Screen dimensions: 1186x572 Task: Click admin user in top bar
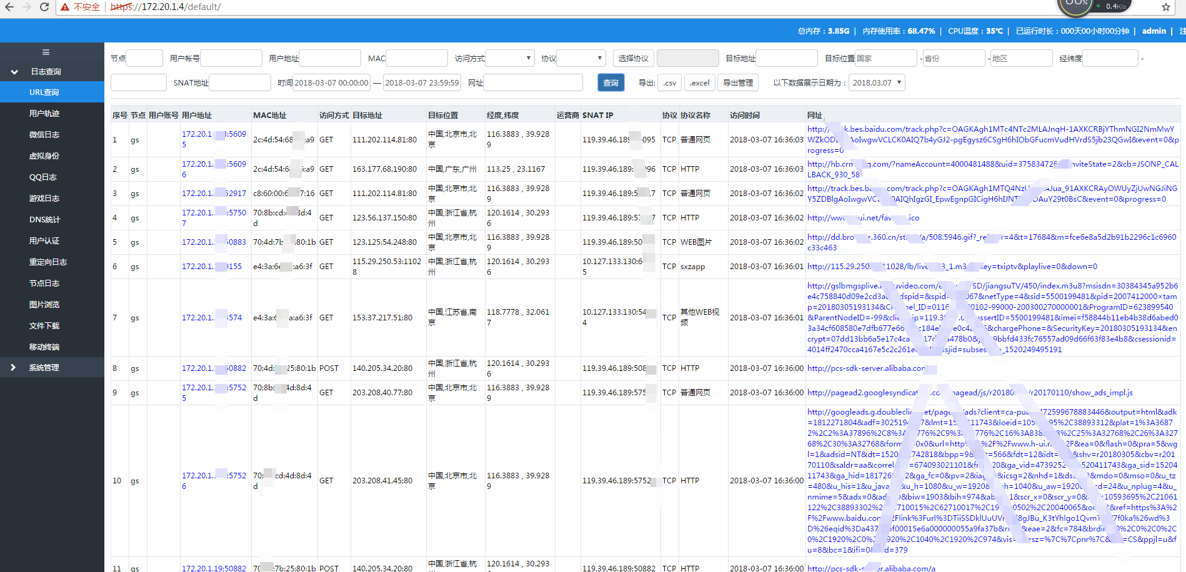(1154, 31)
